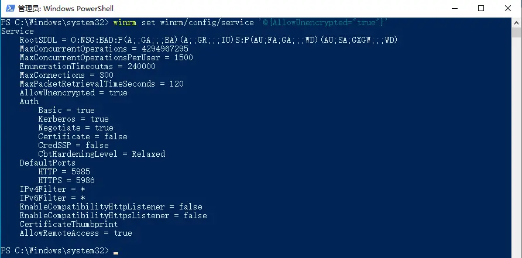Screen dimensions: 522x258
Task: Click the Kerberos = true line
Action: click(x=73, y=119)
